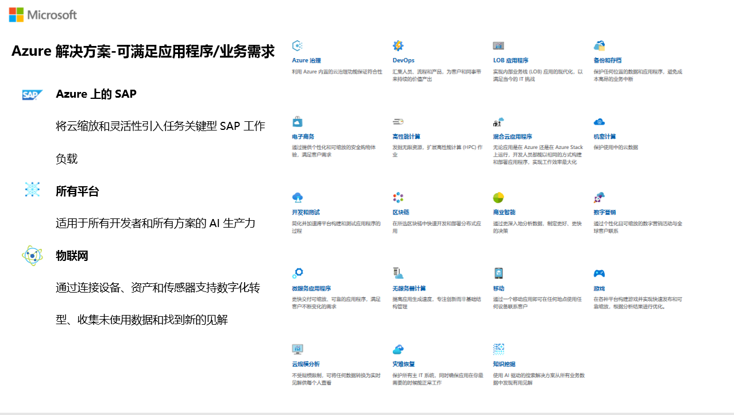Open the LOB 应用程序 icon
Viewport: 734px width, 415px height.
click(x=497, y=45)
